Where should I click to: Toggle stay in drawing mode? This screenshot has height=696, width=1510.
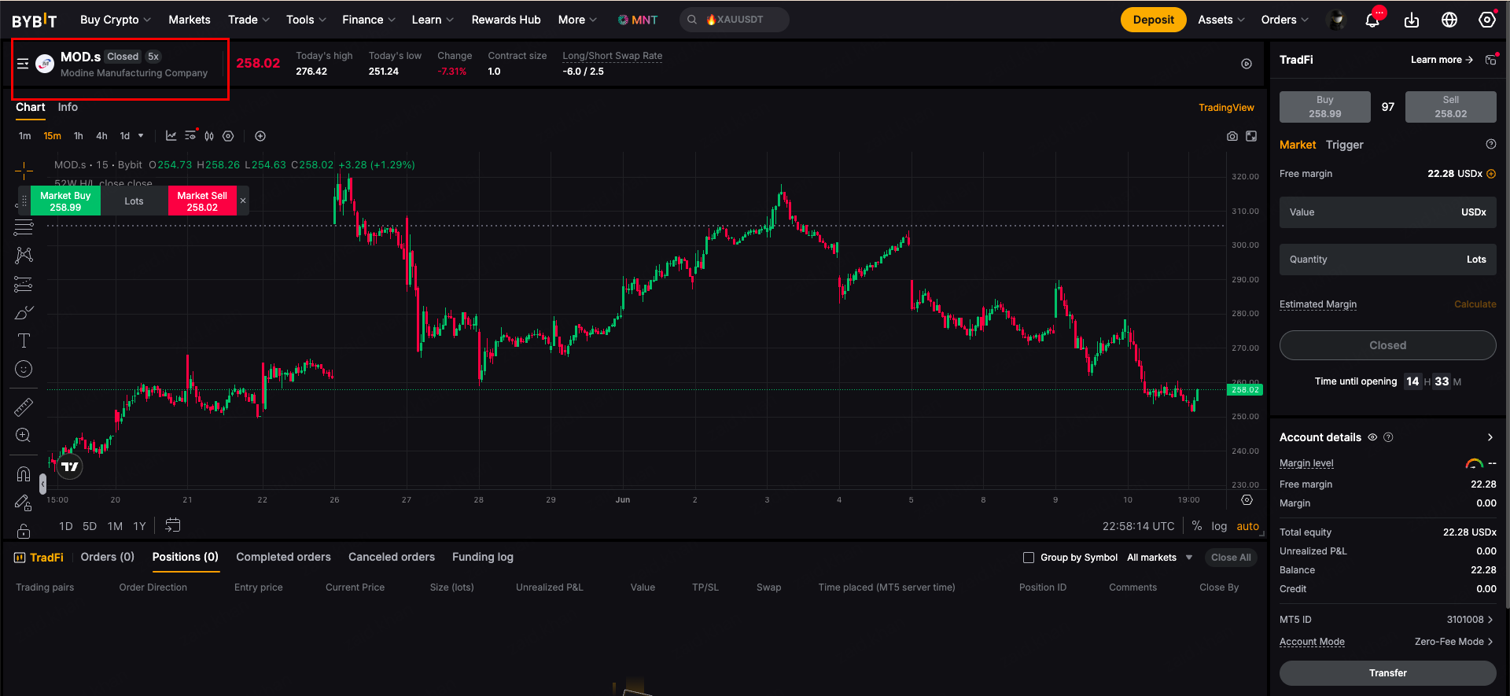point(24,503)
